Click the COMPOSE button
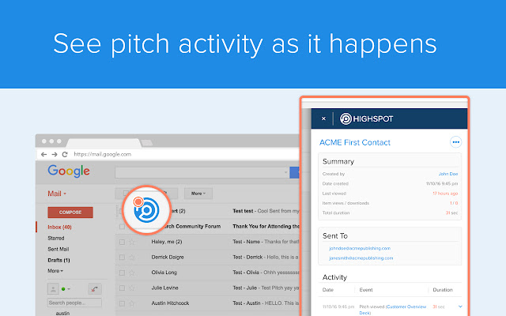This screenshot has width=506, height=316. pos(70,213)
